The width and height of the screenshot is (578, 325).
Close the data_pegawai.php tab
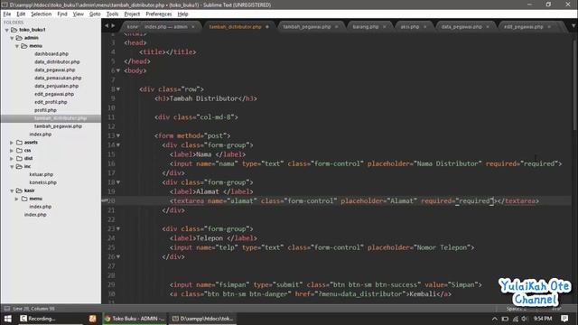point(488,27)
